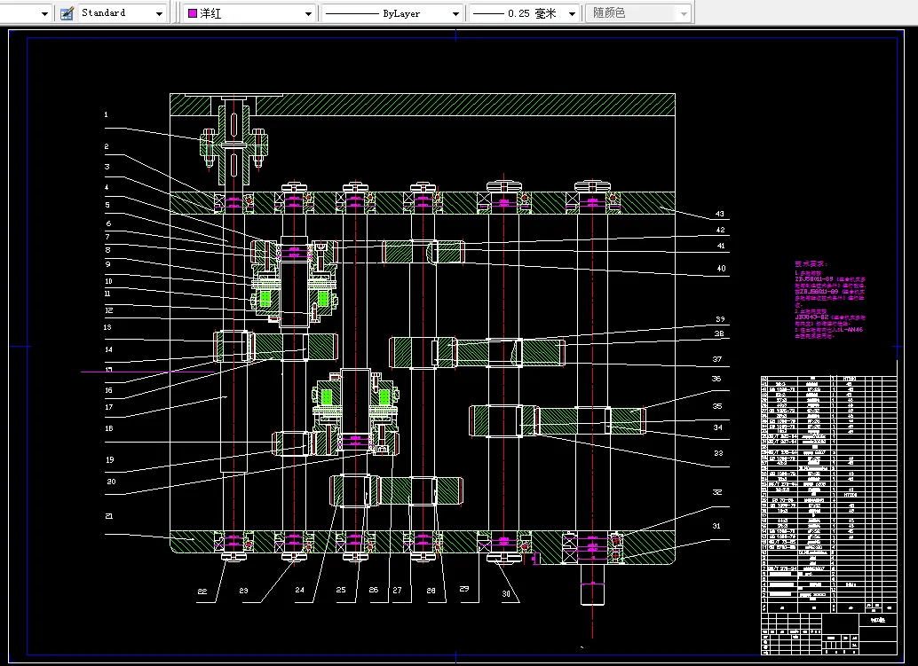Viewport: 918px width, 666px height.
Task: Open the Standard style dropdown
Action: click(x=160, y=13)
